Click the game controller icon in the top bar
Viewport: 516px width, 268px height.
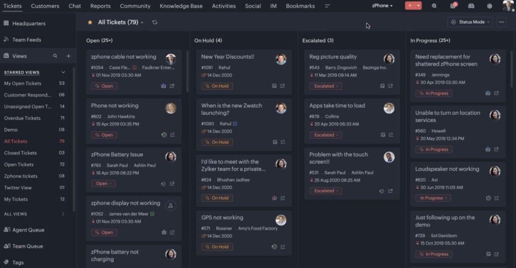pos(471,6)
